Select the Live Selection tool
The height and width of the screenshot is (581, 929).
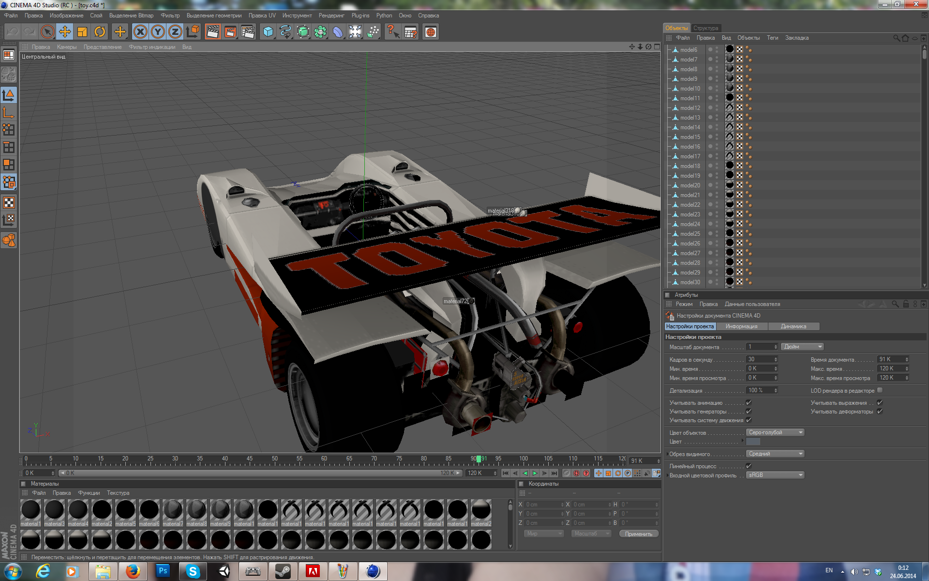pyautogui.click(x=47, y=32)
